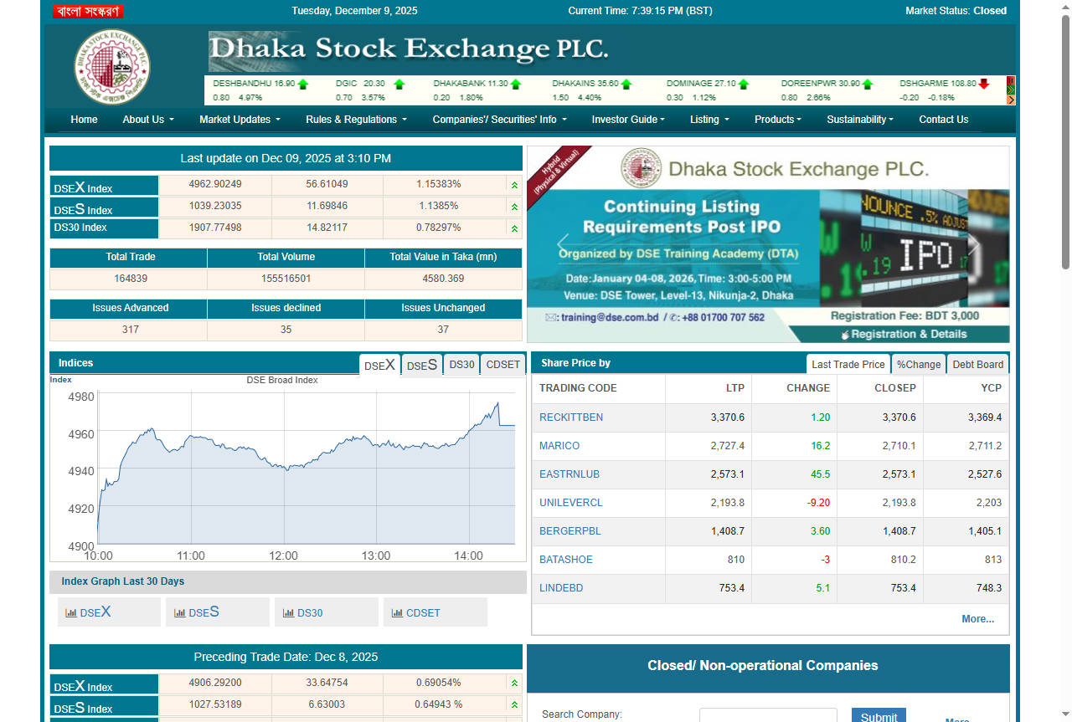The image size is (1072, 722).
Task: Click the Dhaka Stock Exchange logo
Action: (111, 67)
